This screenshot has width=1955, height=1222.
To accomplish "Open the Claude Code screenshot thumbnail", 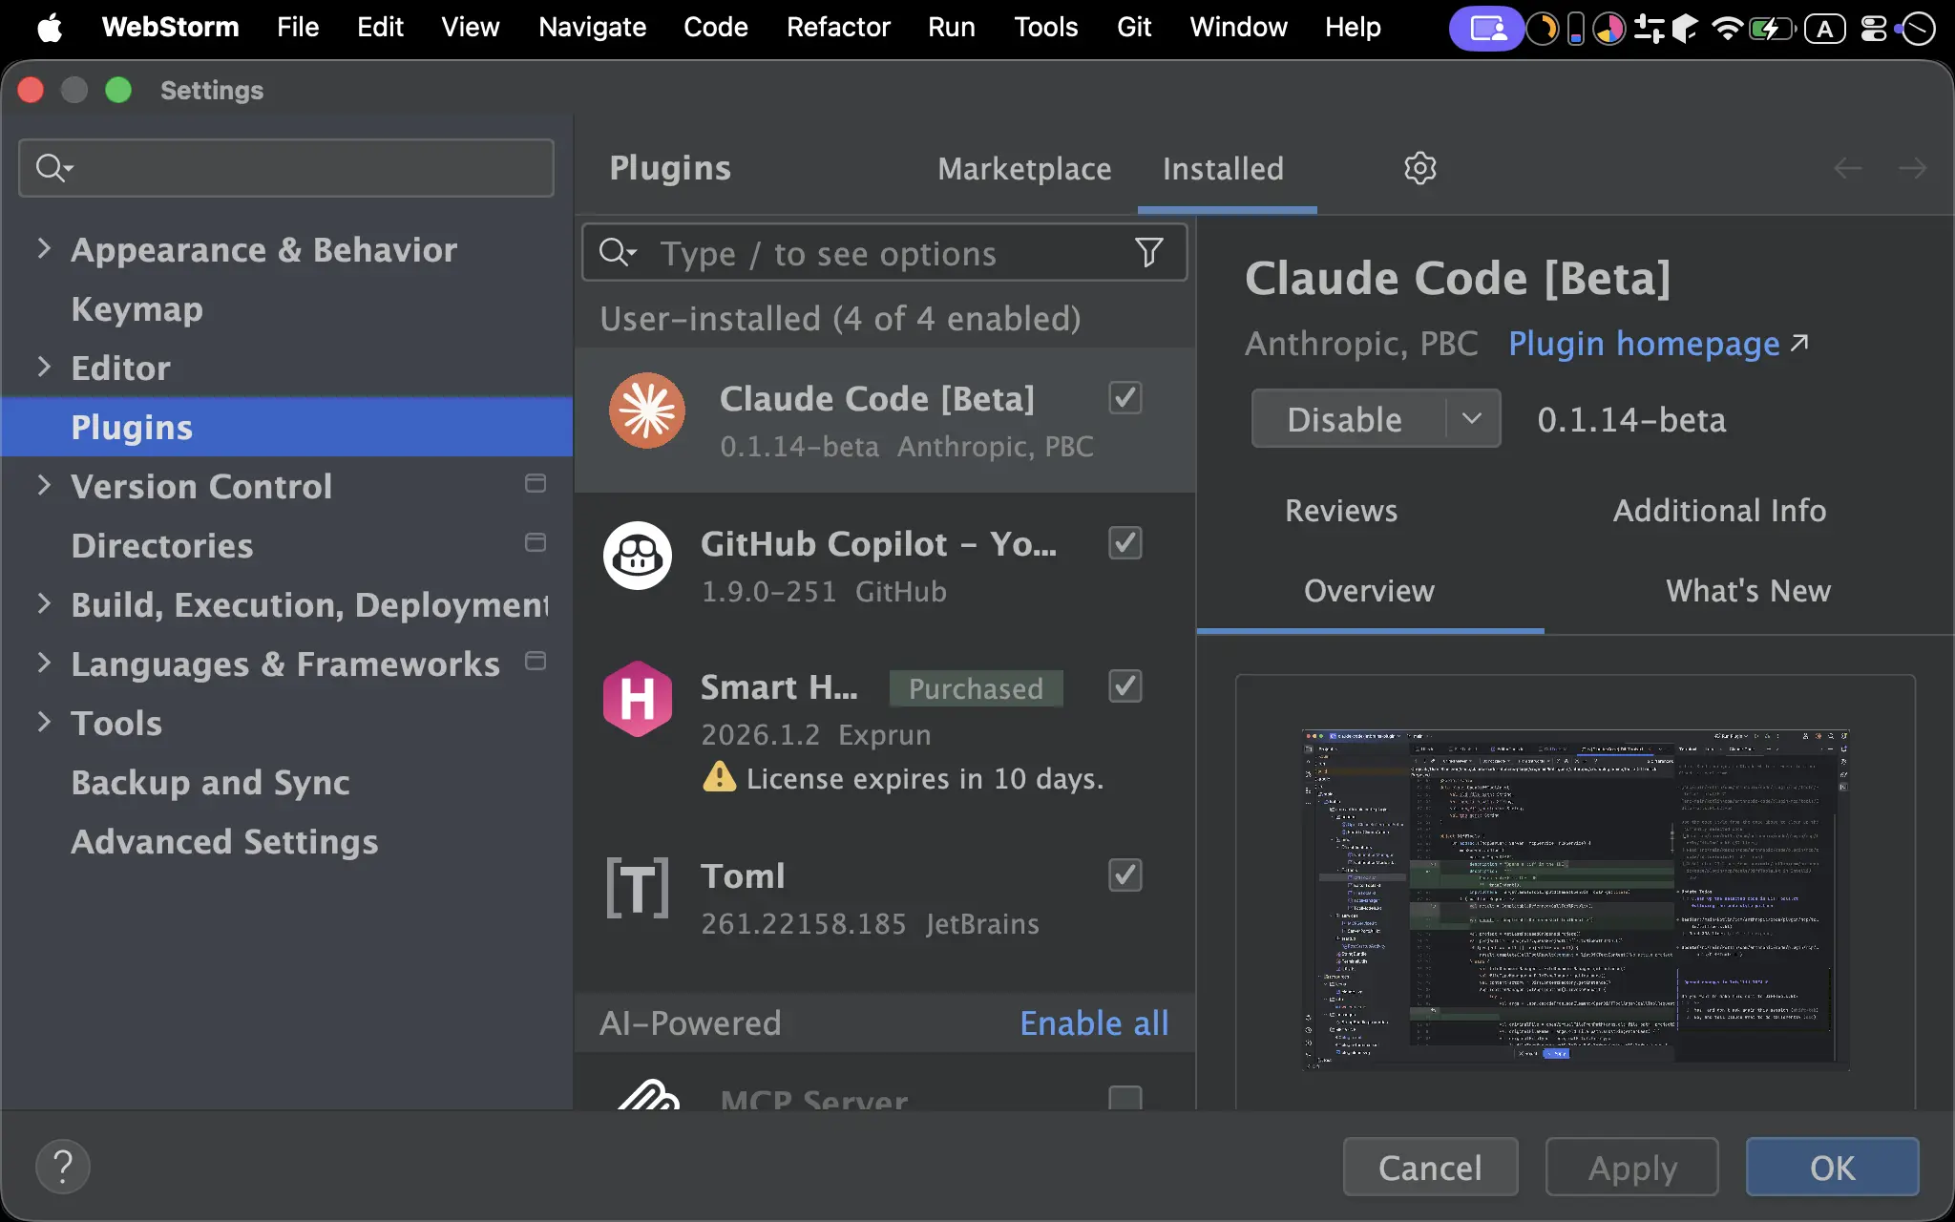I will click(x=1575, y=900).
